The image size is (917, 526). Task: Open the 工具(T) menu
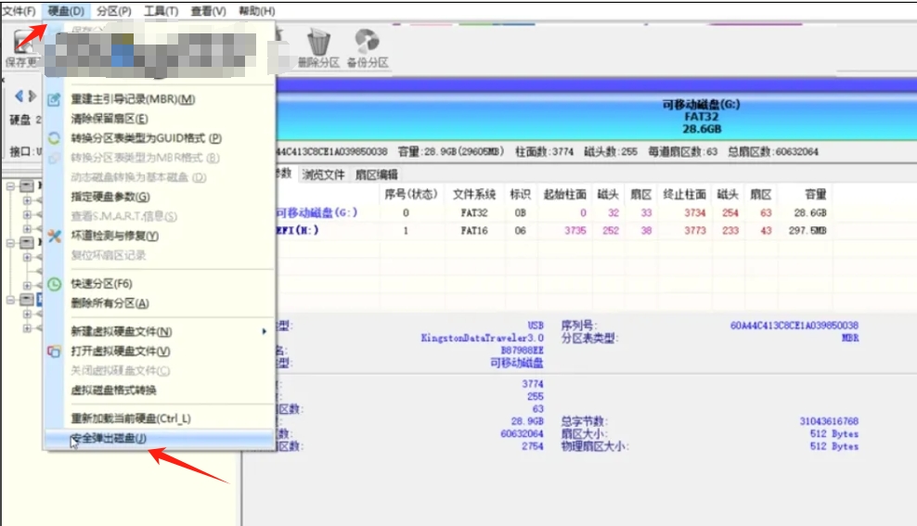[x=161, y=10]
